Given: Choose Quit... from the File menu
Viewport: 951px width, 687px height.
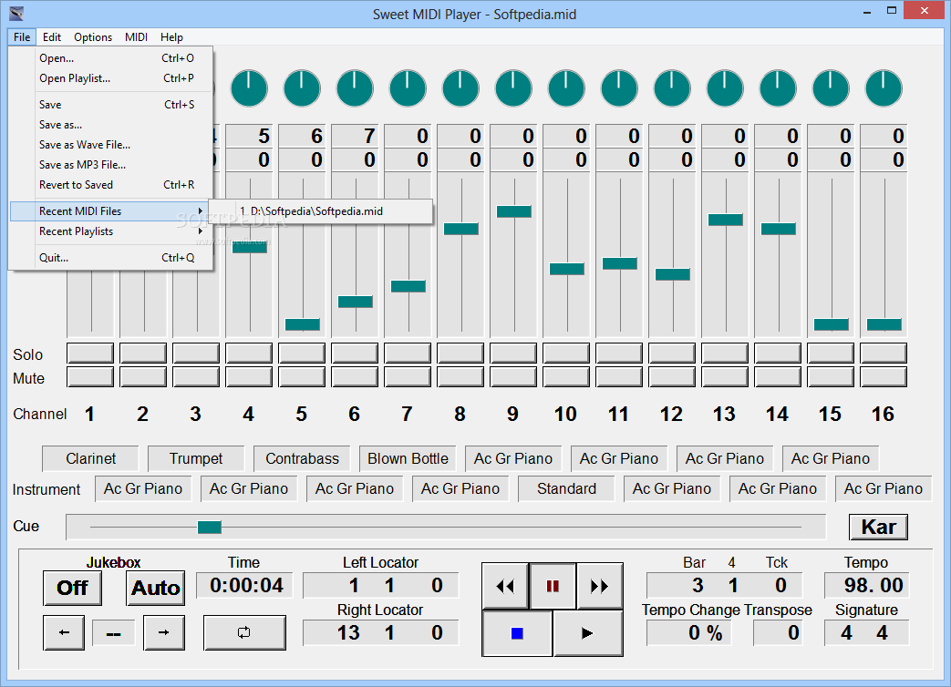Looking at the screenshot, I should click(111, 258).
